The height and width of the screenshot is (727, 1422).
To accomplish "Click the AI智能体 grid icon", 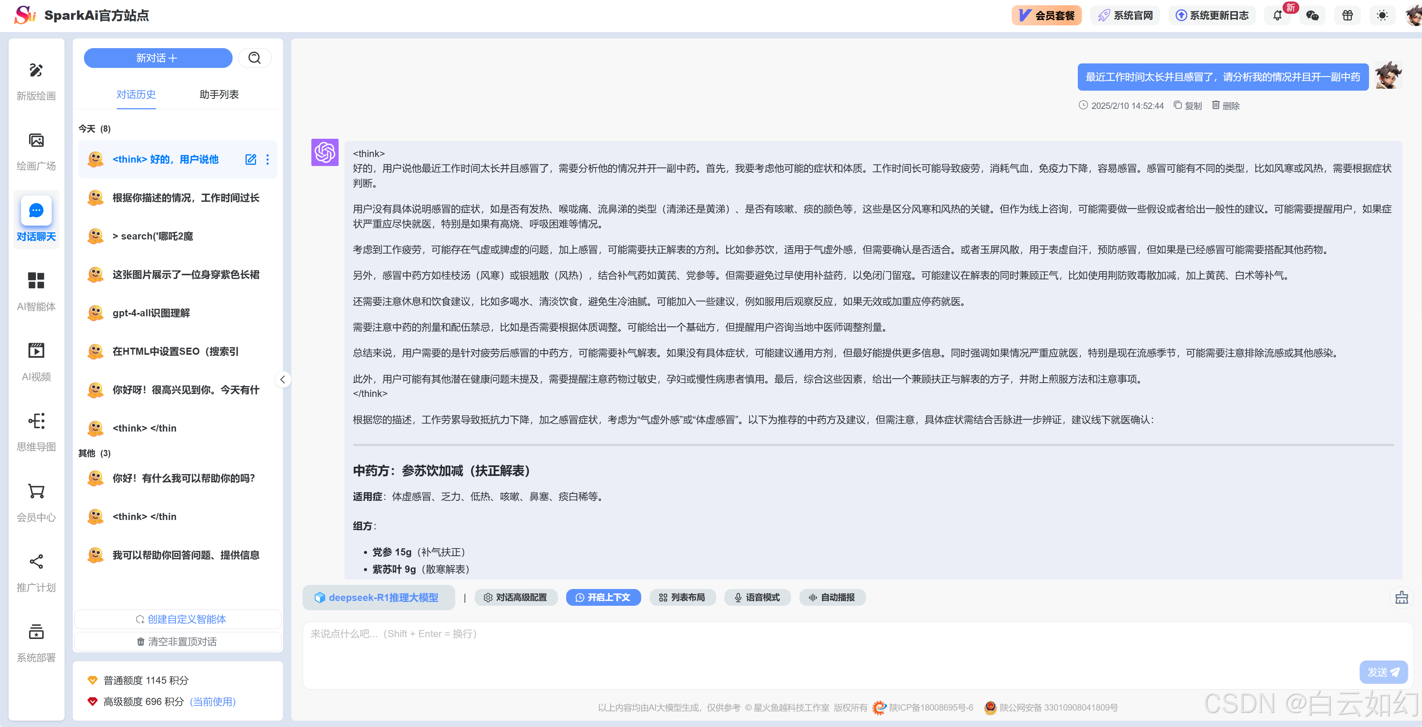I will pyautogui.click(x=36, y=280).
